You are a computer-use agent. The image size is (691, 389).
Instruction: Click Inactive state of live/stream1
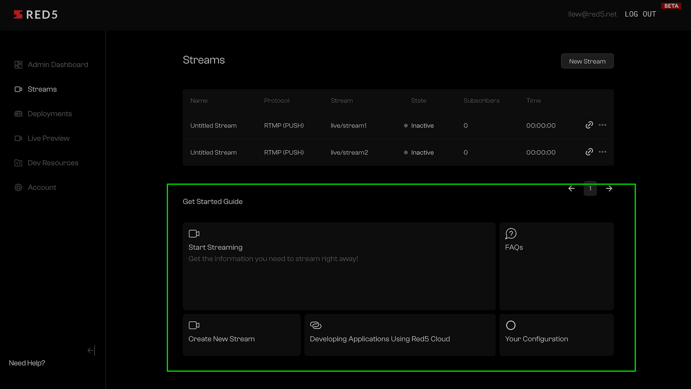[419, 126]
